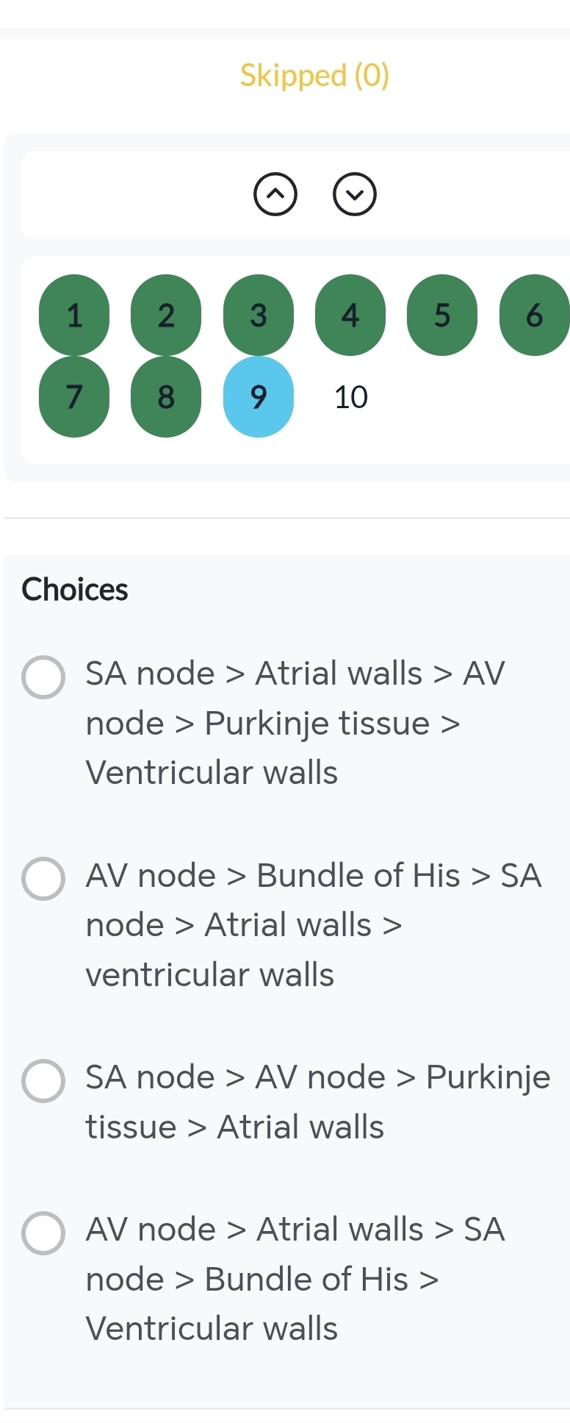
Task: Go to question 5
Action: (441, 315)
